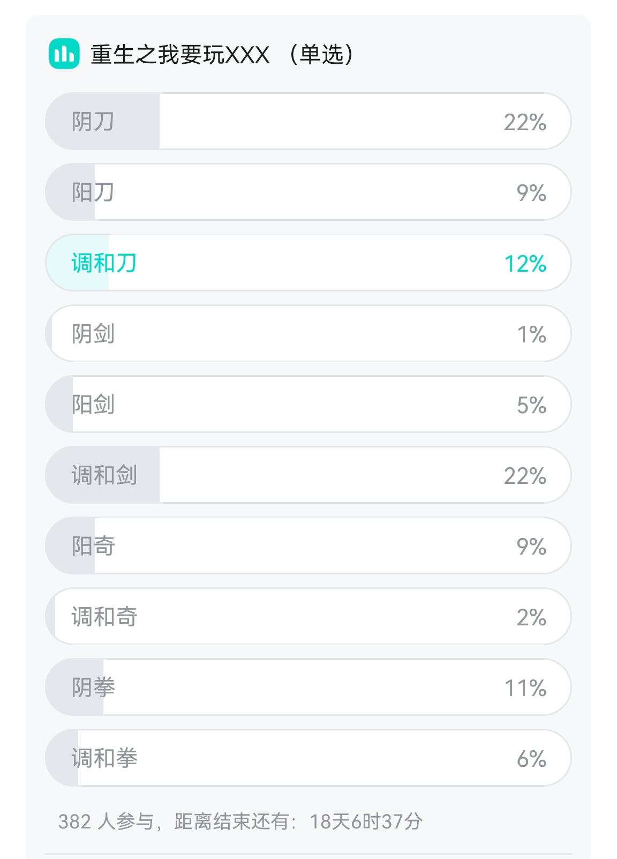Select the 阴刀 poll option
Screen dimensions: 617x859
tap(307, 122)
